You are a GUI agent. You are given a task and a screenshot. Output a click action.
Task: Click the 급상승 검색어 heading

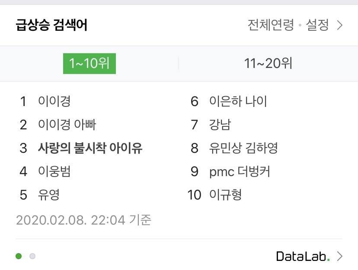click(51, 25)
